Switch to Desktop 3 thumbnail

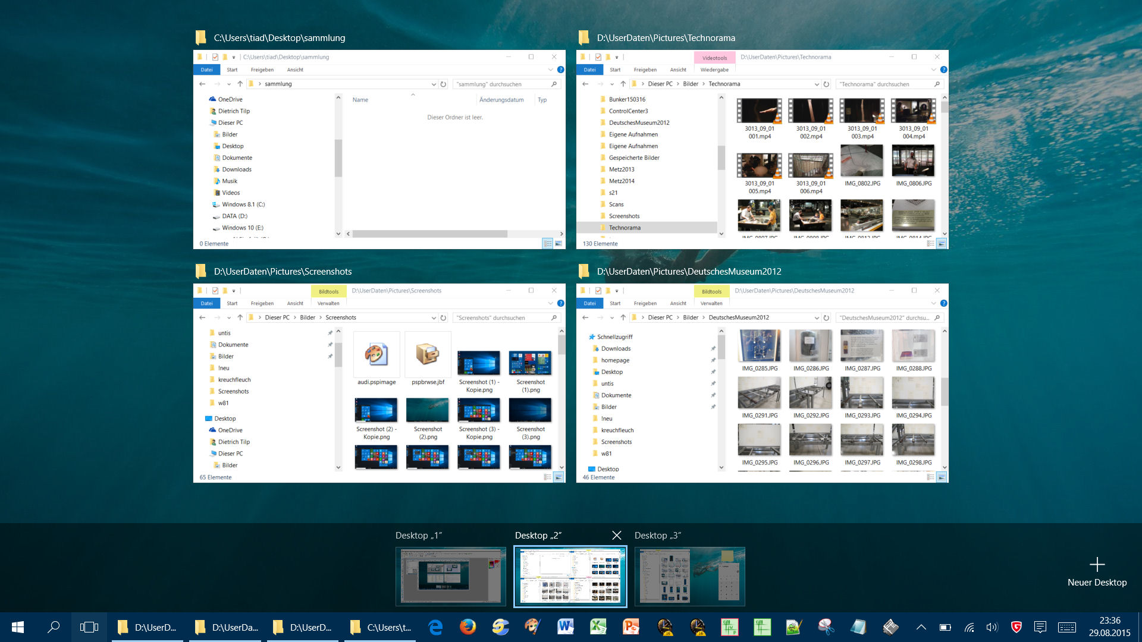click(689, 577)
